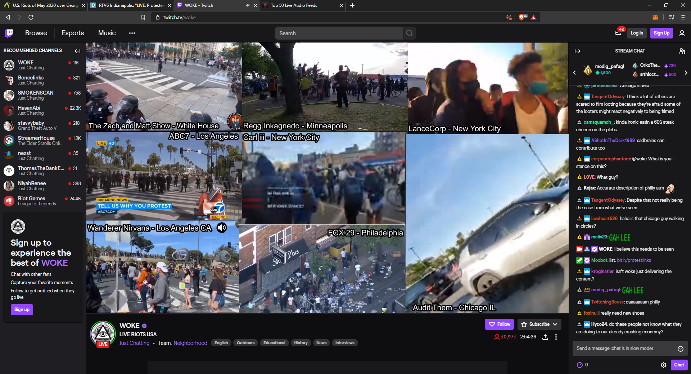Open the stavvybaby recommended channel
The width and height of the screenshot is (691, 374).
43,126
